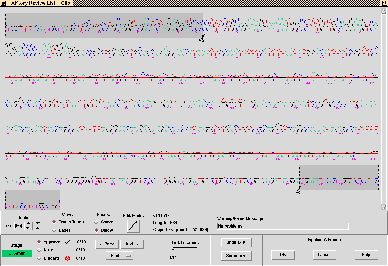Image resolution: width=388 pixels, height=266 pixels.
Task: Open the window menu button in title bar
Action: [x=3, y=3]
